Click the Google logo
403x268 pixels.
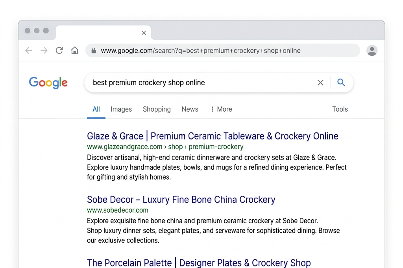coord(48,83)
